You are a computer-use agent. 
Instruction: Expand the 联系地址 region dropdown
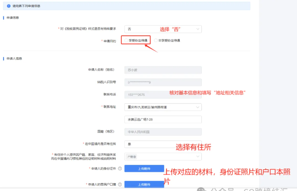(197, 107)
